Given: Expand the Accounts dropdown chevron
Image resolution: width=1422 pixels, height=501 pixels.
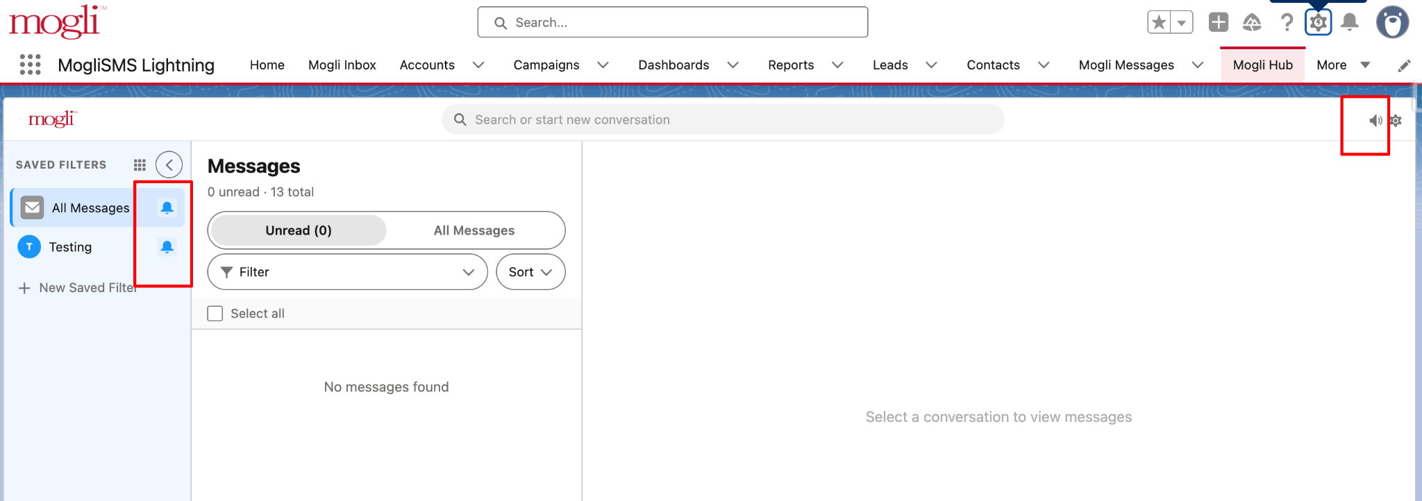Looking at the screenshot, I should click(478, 65).
